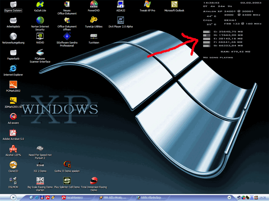
Task: Launch Internet Explorer from quick launch bar
Action: click(x=37, y=198)
